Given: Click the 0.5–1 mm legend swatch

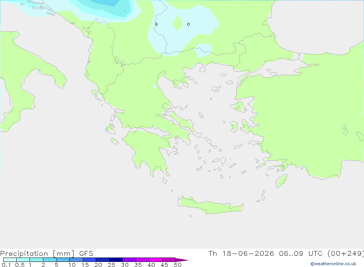Looking at the screenshot, I should (23, 260).
